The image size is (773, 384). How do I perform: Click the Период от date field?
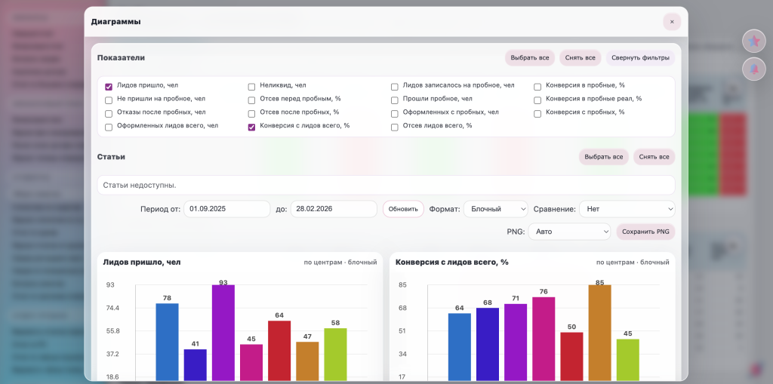click(x=227, y=209)
